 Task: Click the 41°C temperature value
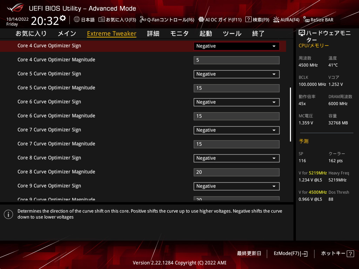(333, 65)
